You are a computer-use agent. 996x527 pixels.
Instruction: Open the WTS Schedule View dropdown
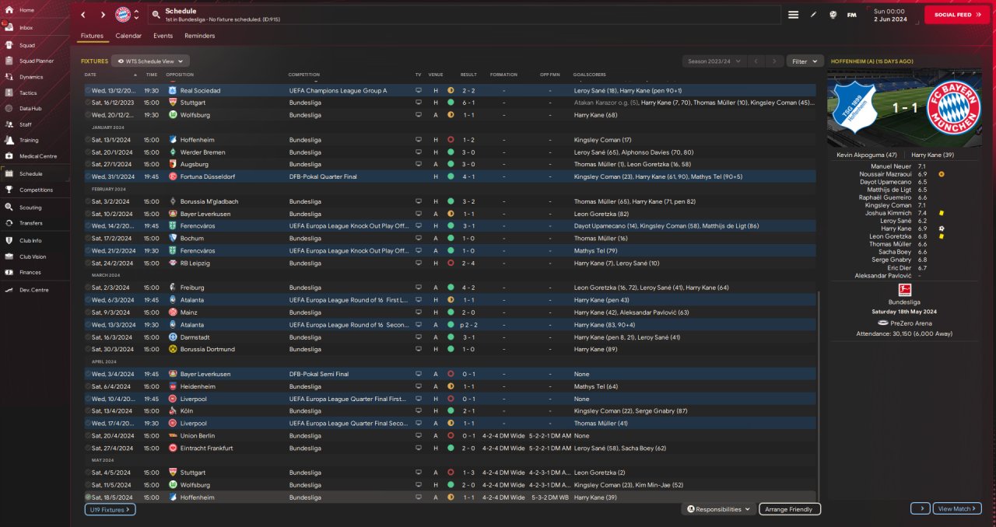[150, 61]
